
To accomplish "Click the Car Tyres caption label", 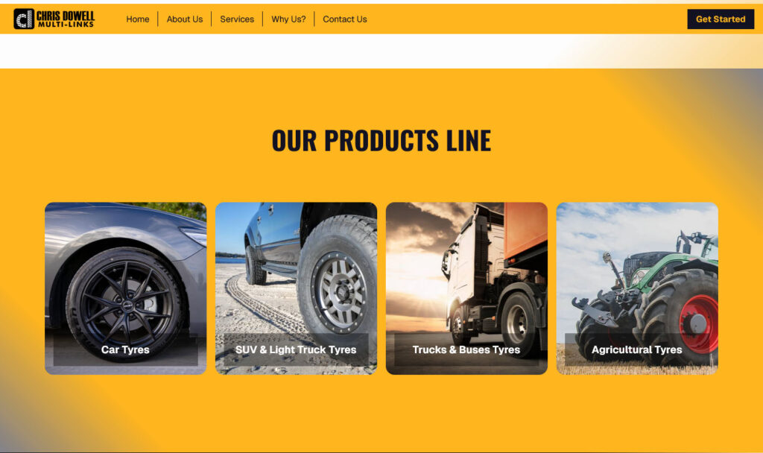I will (x=125, y=349).
